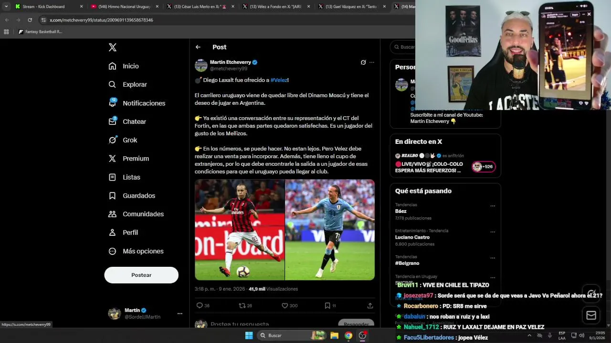Go to Inicio in the sidebar
Viewport: 611px width, 343px height.
point(124,66)
